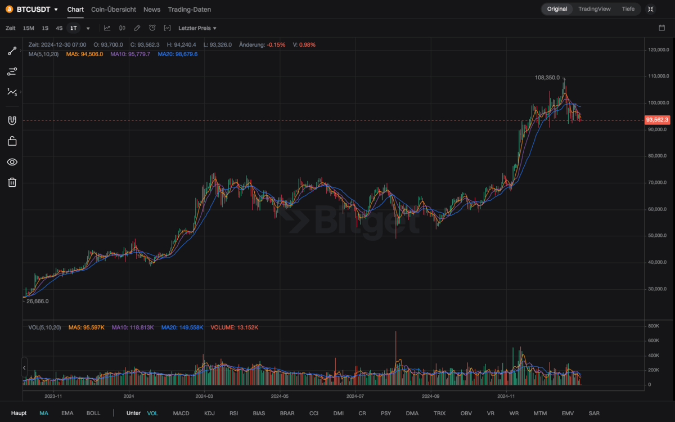Toggle drawings visibility eye icon
This screenshot has width=675, height=422.
tap(12, 162)
